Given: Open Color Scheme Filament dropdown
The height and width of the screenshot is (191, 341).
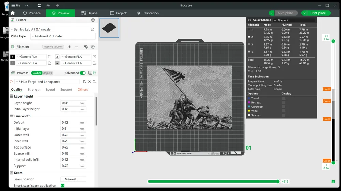Looking at the screenshot, I should [x=294, y=20].
